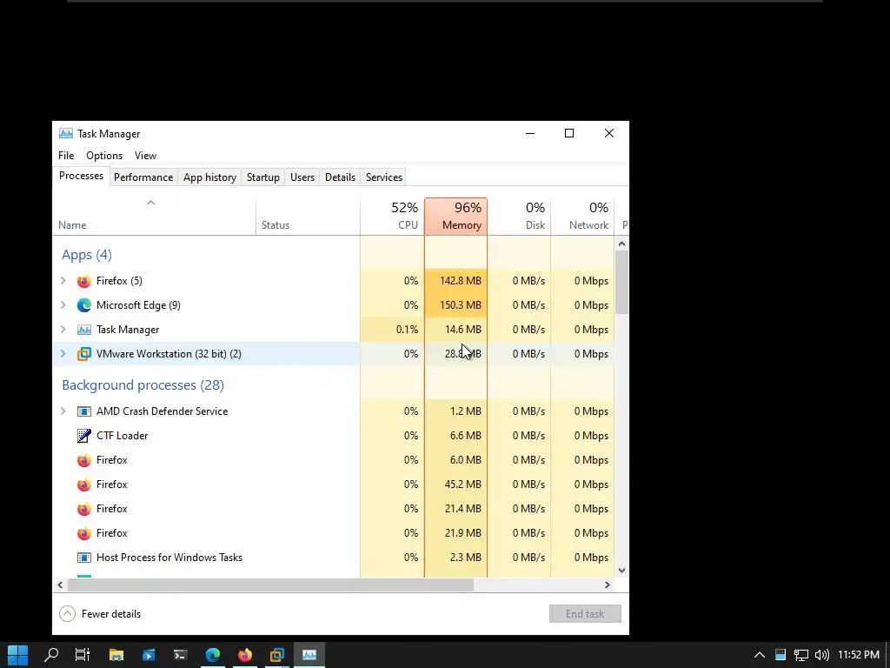890x668 pixels.
Task: Switch to the App history tab
Action: pos(209,177)
